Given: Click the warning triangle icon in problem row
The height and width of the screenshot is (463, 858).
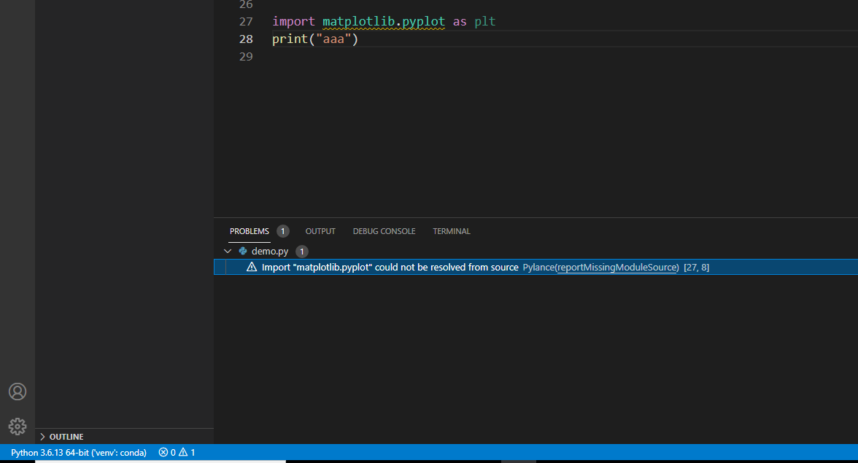Looking at the screenshot, I should click(x=252, y=268).
